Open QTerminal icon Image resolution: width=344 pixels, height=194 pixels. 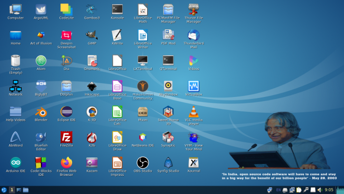[168, 61]
